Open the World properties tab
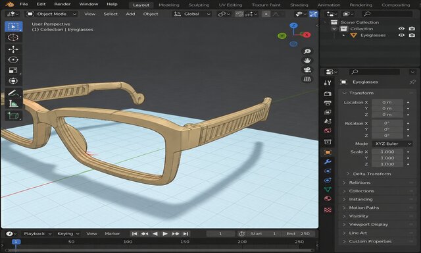 click(328, 130)
